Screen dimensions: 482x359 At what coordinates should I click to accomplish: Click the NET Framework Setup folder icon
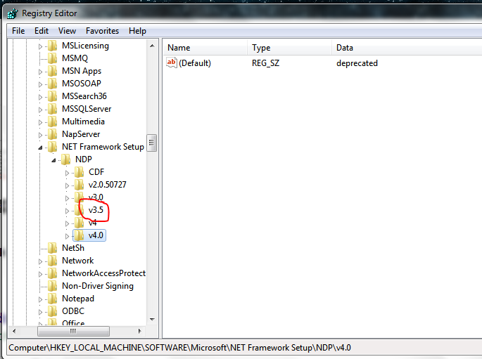pyautogui.click(x=53, y=147)
